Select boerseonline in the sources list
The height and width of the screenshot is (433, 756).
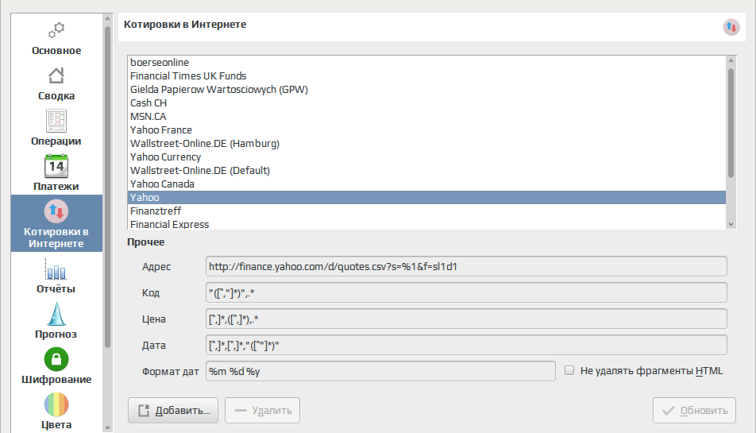[x=426, y=62]
